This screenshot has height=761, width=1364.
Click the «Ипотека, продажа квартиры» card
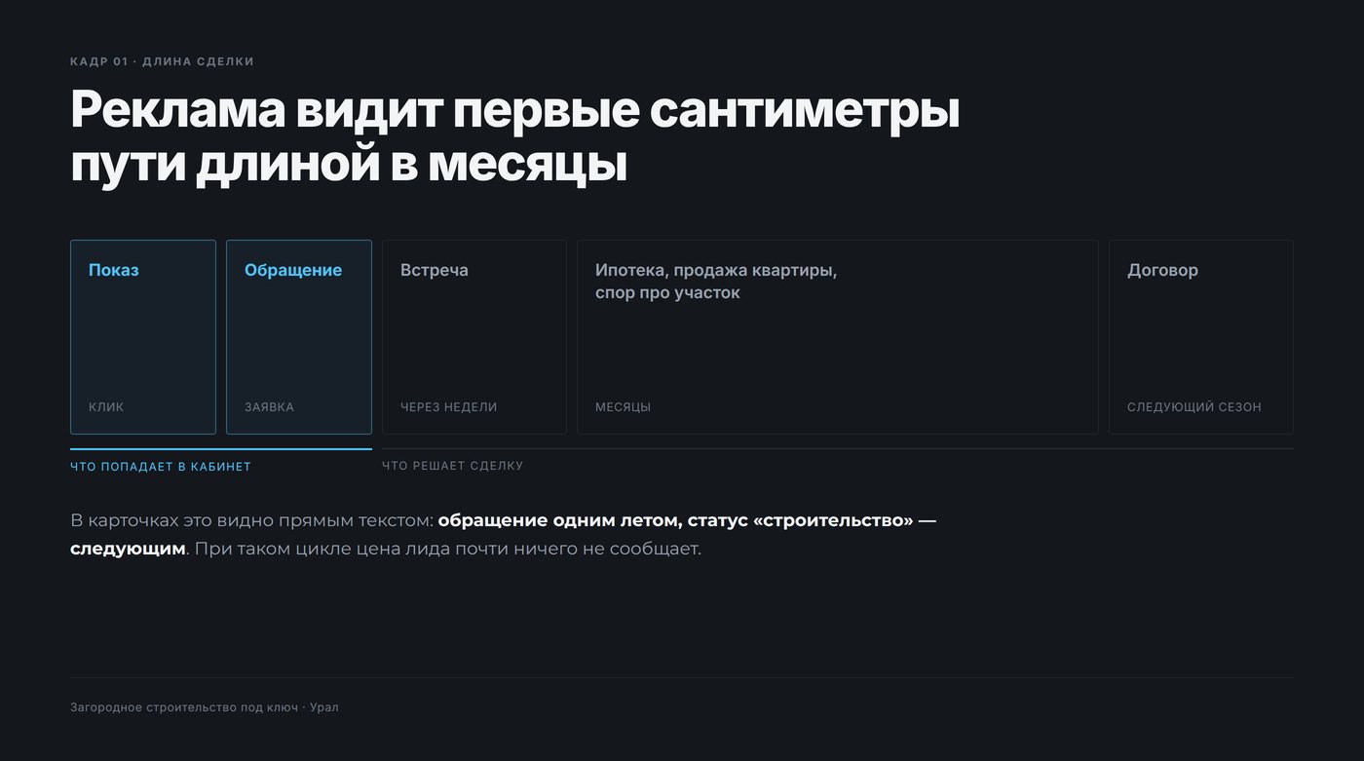coord(838,337)
